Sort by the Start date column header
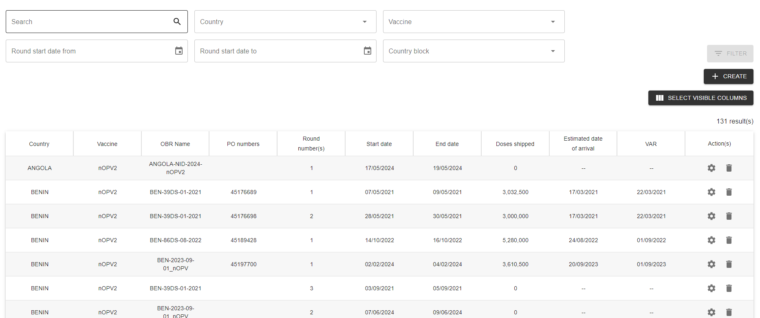The width and height of the screenshot is (760, 318). [379, 144]
